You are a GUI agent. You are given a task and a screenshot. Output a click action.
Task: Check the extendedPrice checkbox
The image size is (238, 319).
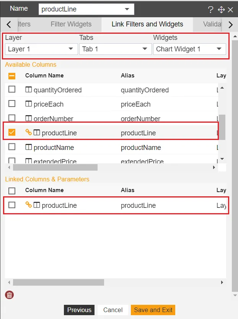12,161
